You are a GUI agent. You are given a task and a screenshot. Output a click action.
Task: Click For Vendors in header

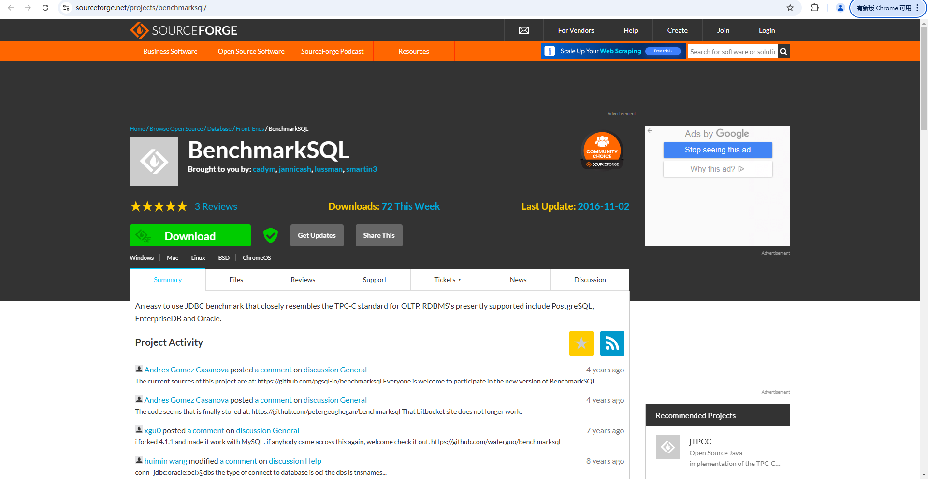pos(576,30)
